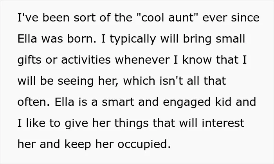Image resolution: width=274 pixels, height=164 pixels.
Task: Click the word "since" ending first line
Action: pos(245,18)
